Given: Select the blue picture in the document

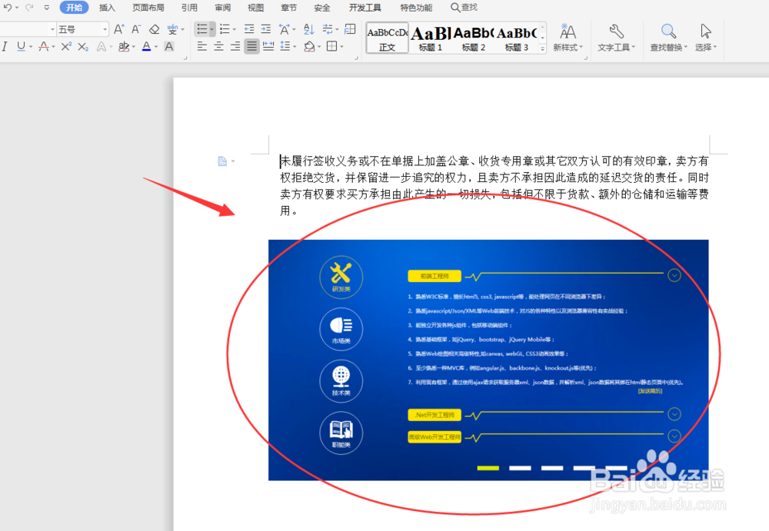Looking at the screenshot, I should click(488, 360).
